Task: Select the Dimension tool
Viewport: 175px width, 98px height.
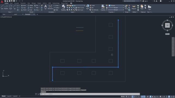Action: tap(50, 7)
